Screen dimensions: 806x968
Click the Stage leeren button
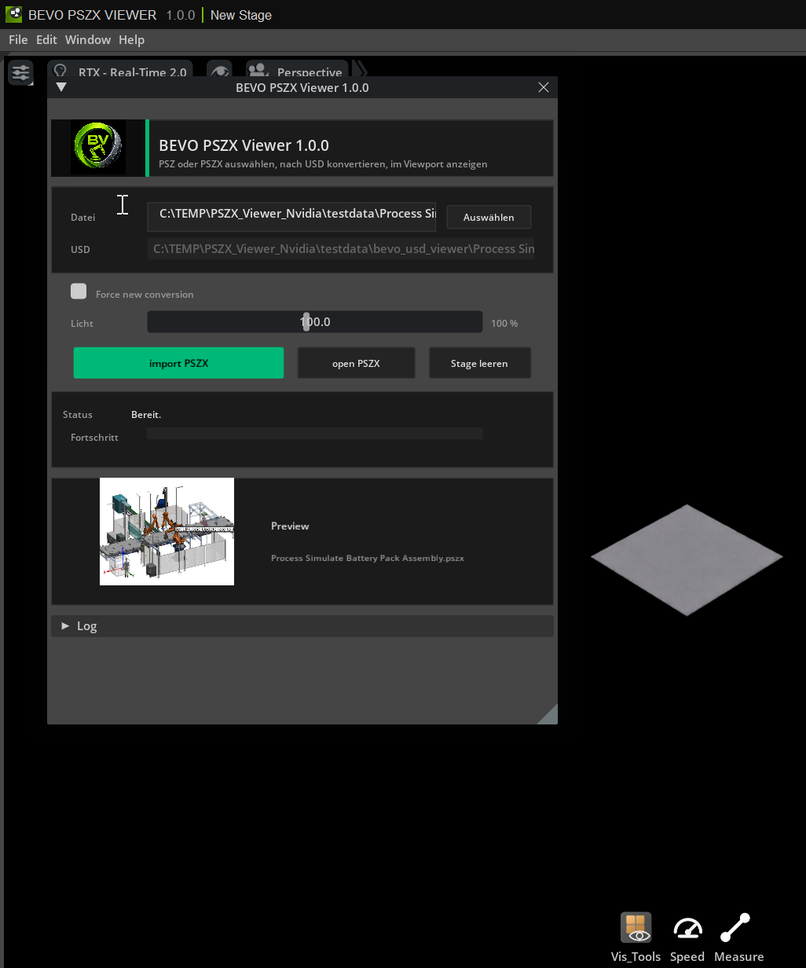click(x=479, y=363)
